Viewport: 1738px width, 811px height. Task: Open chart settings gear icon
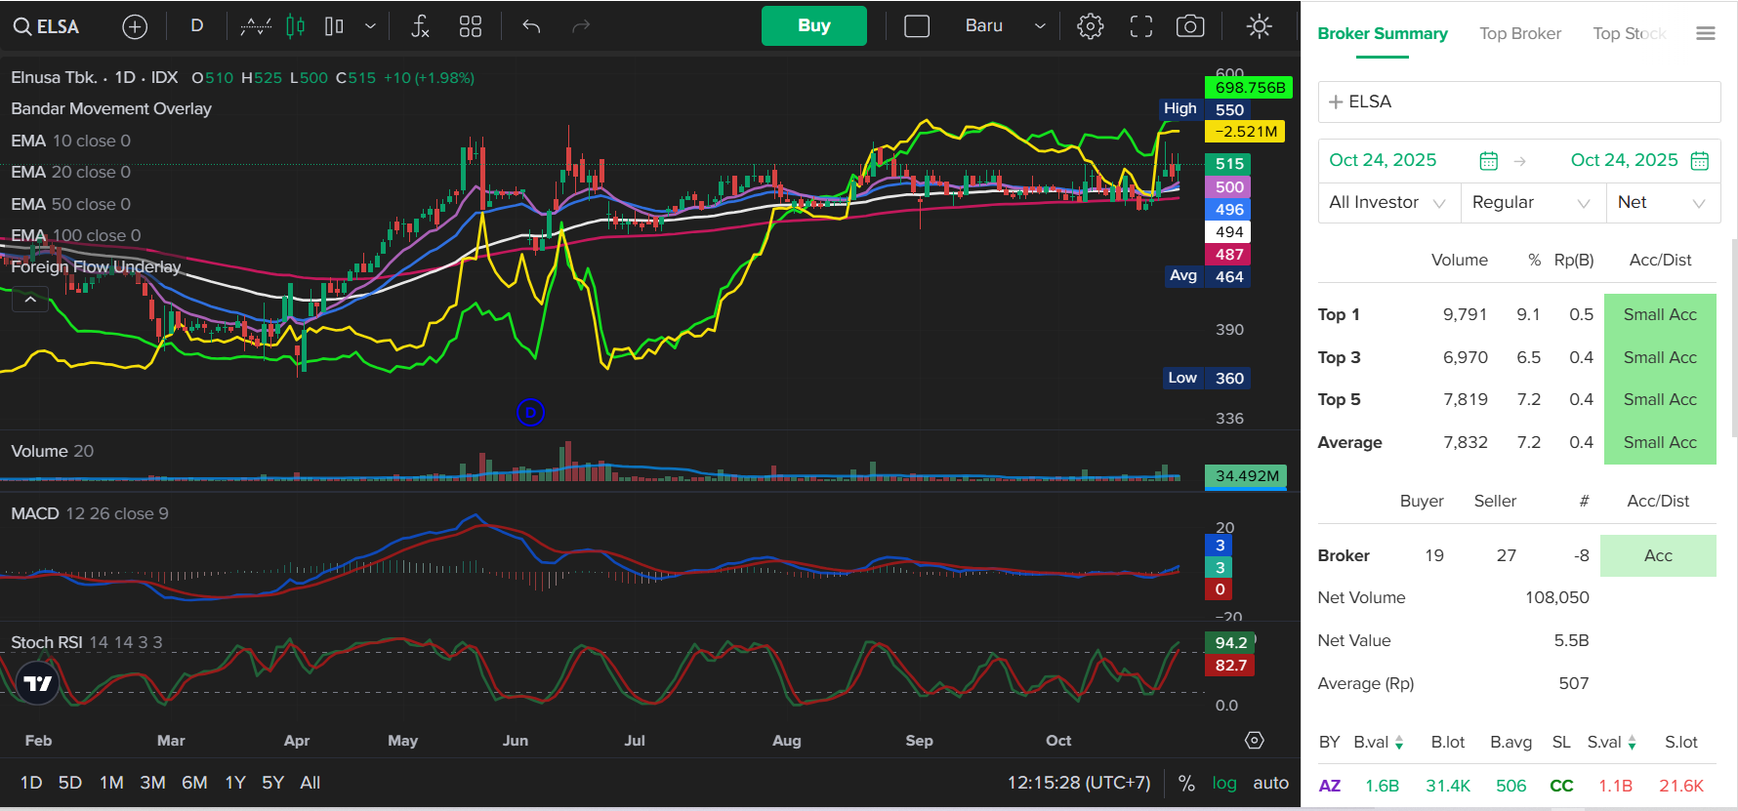click(x=1090, y=26)
